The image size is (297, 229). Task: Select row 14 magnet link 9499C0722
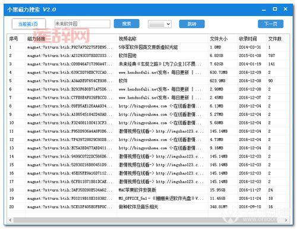pos(70,156)
